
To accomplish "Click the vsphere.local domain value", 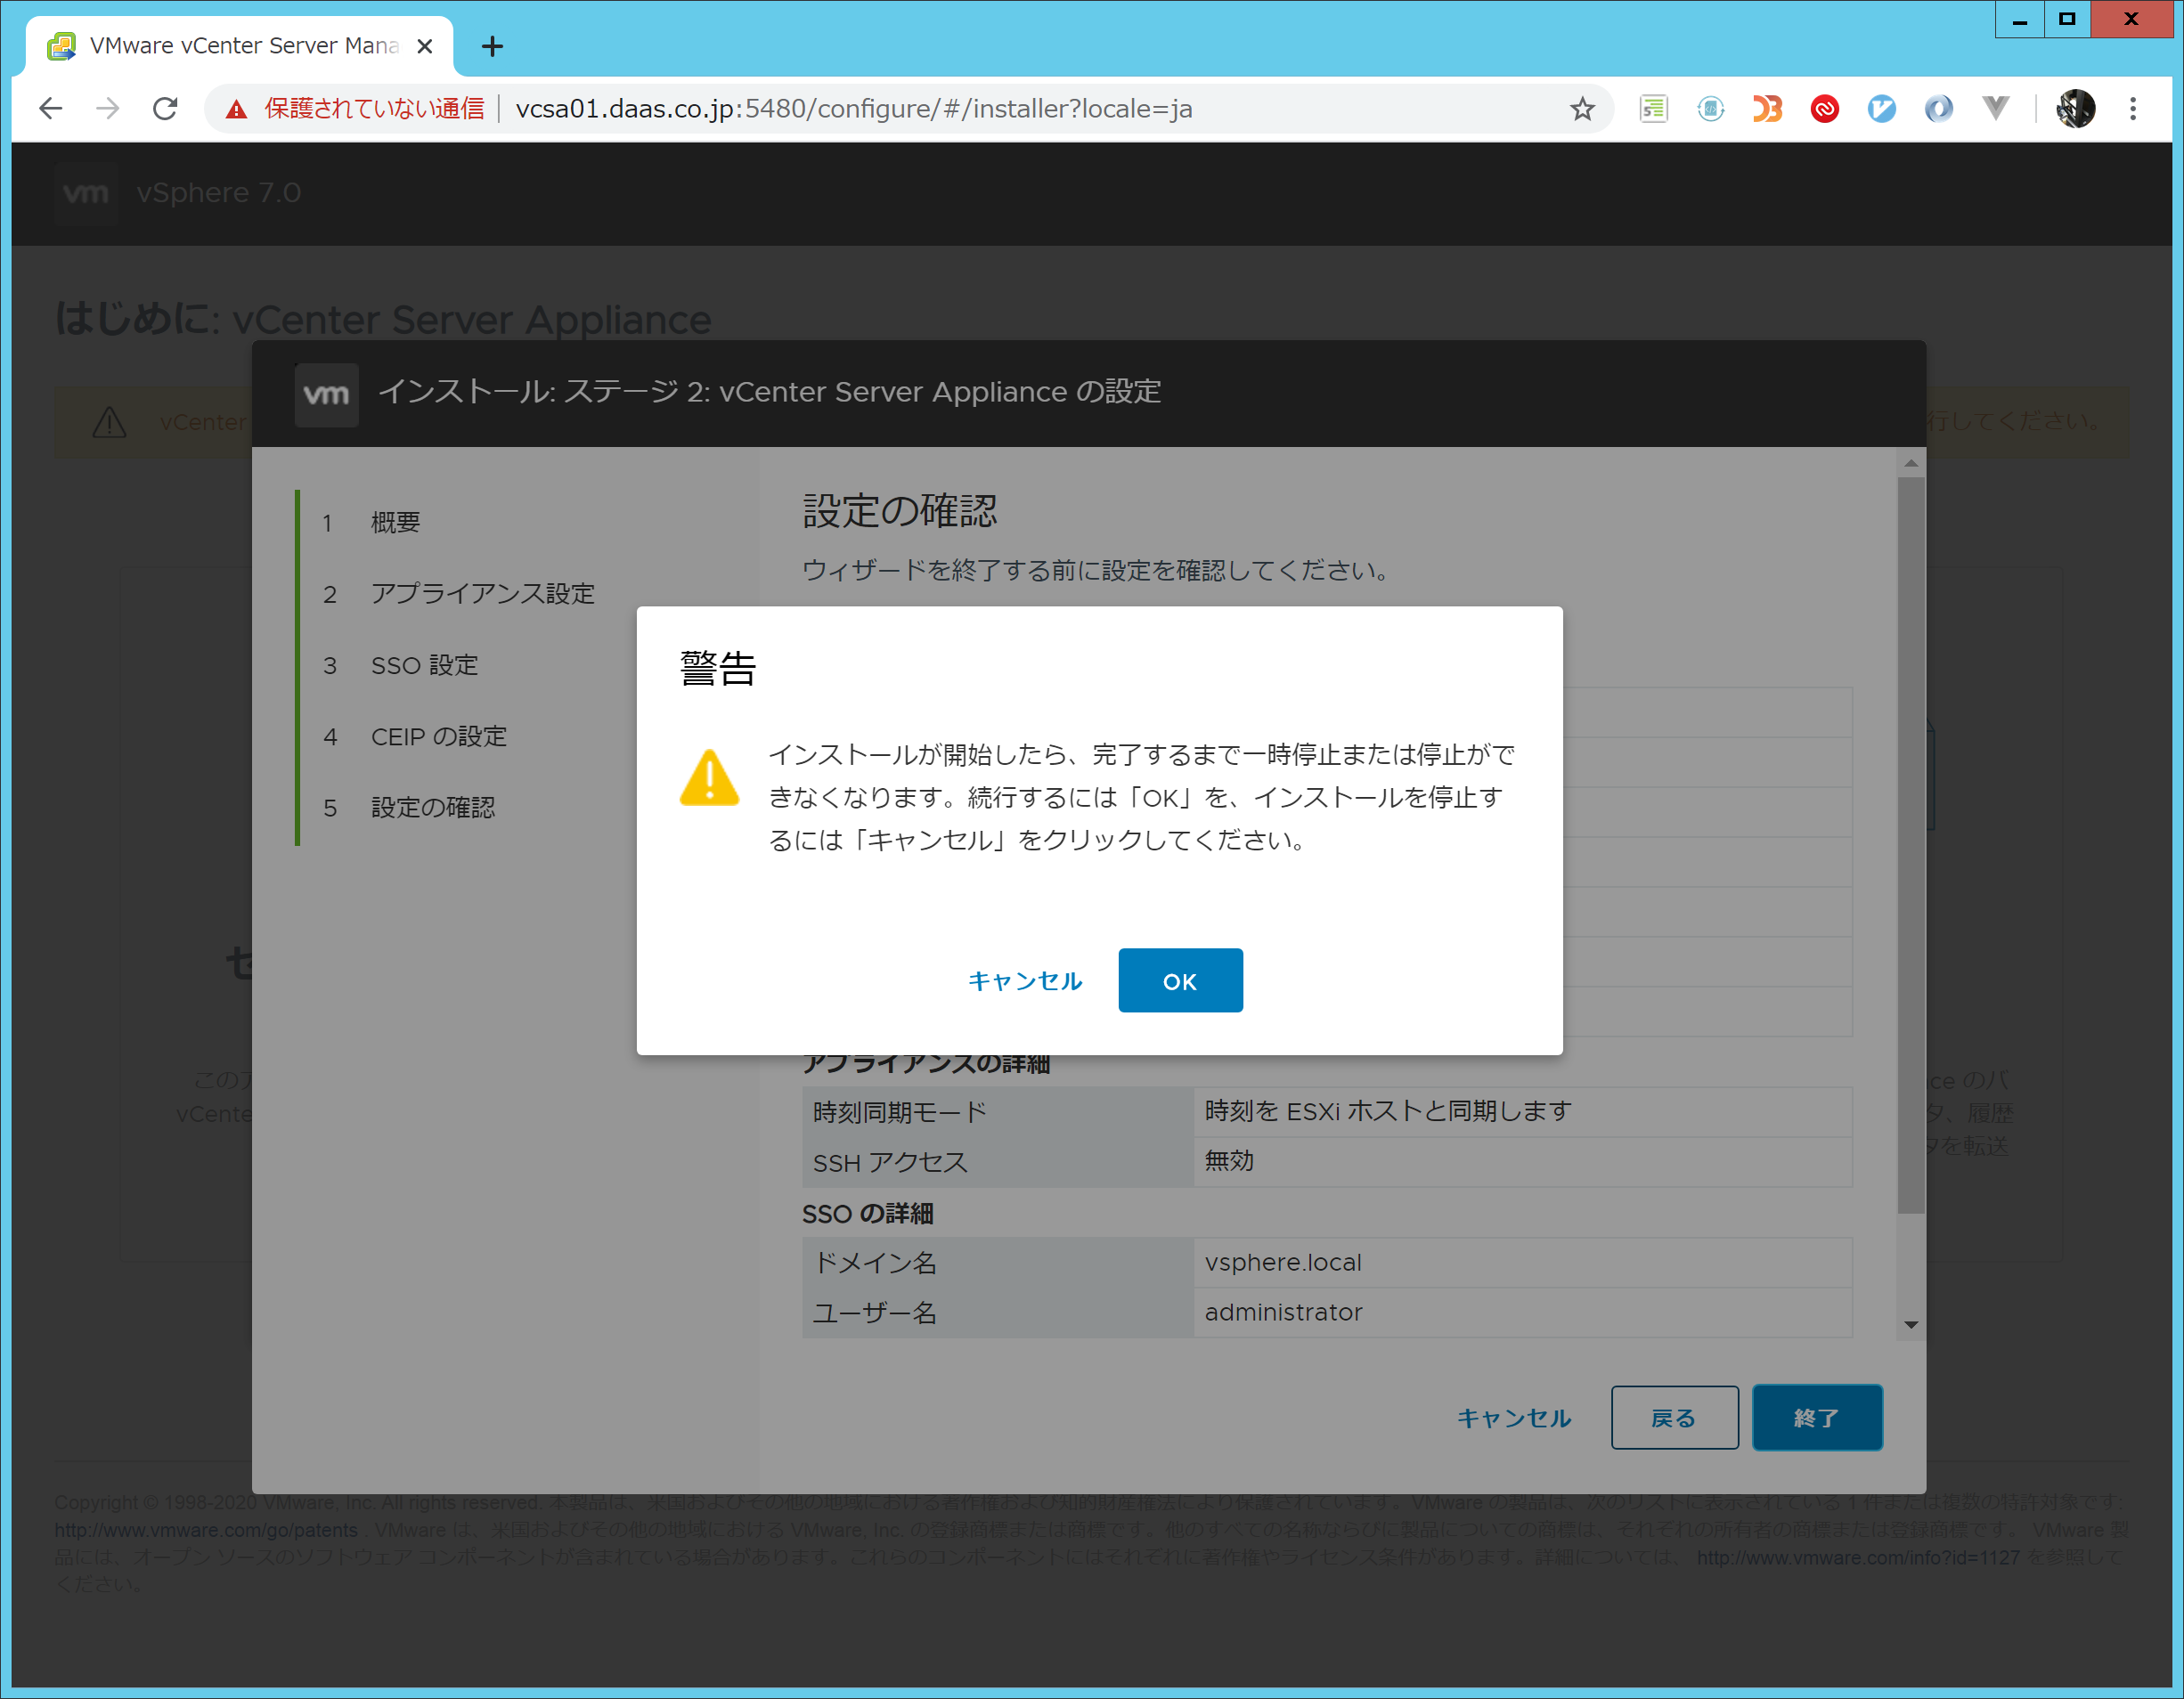I will click(1283, 1262).
